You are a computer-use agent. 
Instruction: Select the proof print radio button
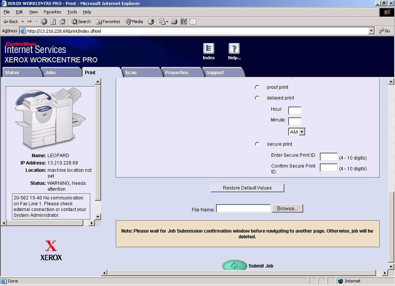[257, 87]
